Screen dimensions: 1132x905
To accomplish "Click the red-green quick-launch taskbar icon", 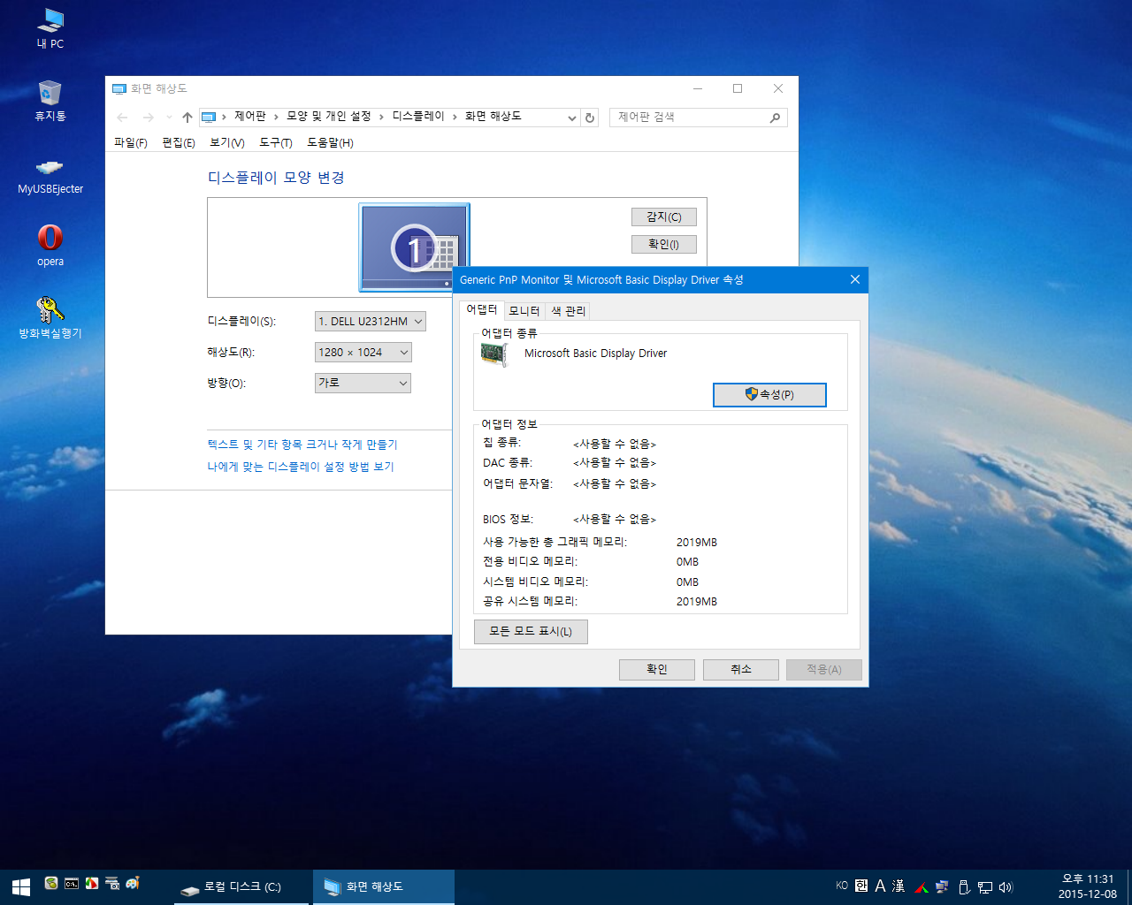I will click(92, 883).
